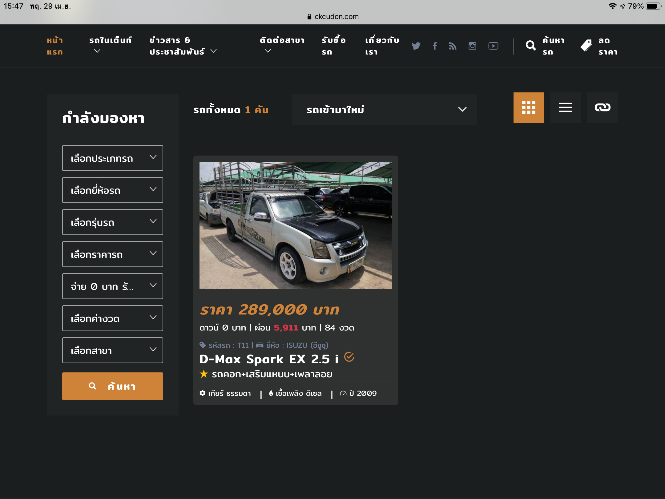Click the verified checkmark beside D-Max Spark

pos(349,357)
